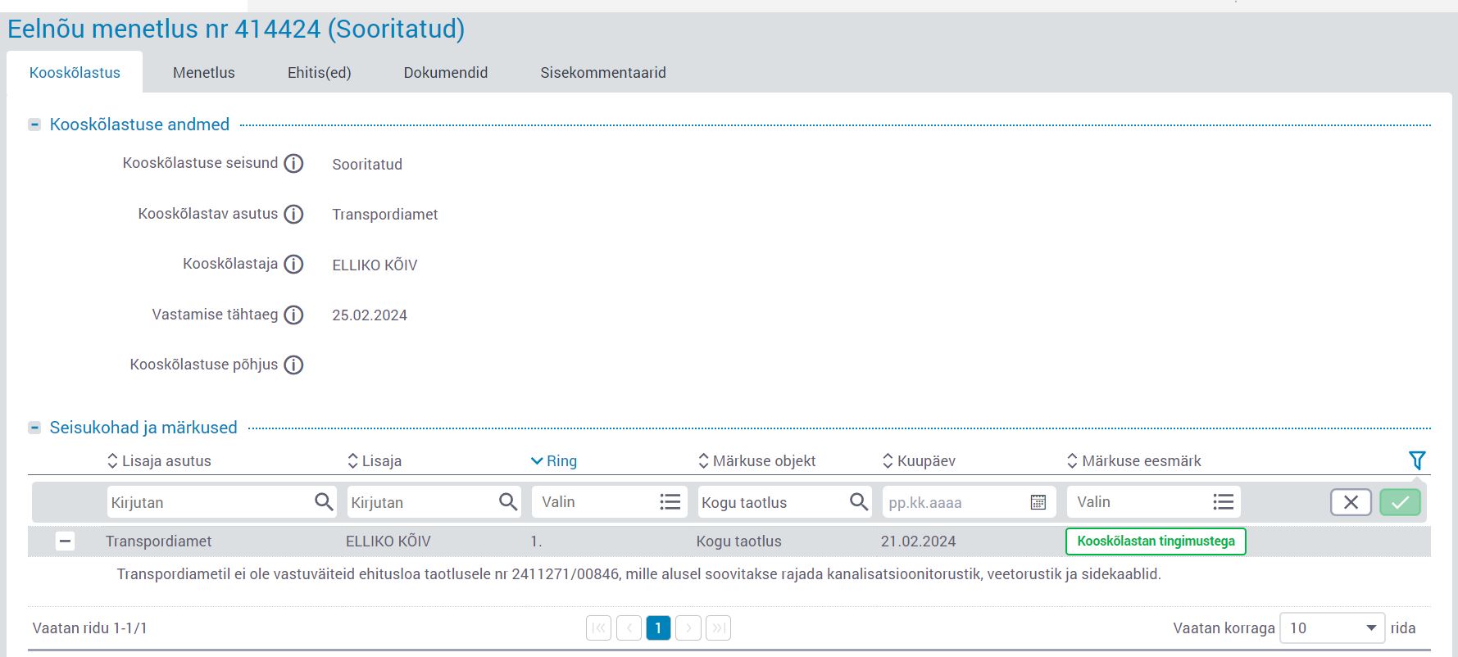The width and height of the screenshot is (1458, 657).
Task: Click the Lisaja filter text field
Action: click(x=421, y=502)
